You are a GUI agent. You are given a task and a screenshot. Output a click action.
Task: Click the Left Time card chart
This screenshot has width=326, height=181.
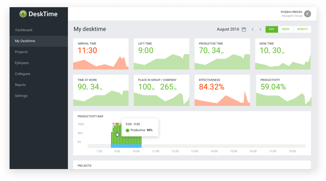coord(161,62)
